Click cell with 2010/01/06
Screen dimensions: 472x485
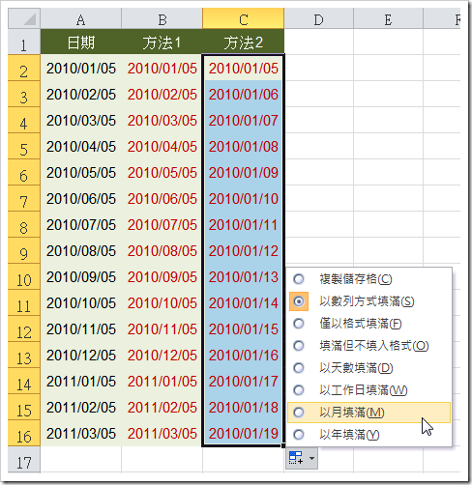pos(244,94)
